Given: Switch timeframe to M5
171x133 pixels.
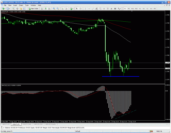Looking at the screenshot, I should pyautogui.click(x=129, y=8).
